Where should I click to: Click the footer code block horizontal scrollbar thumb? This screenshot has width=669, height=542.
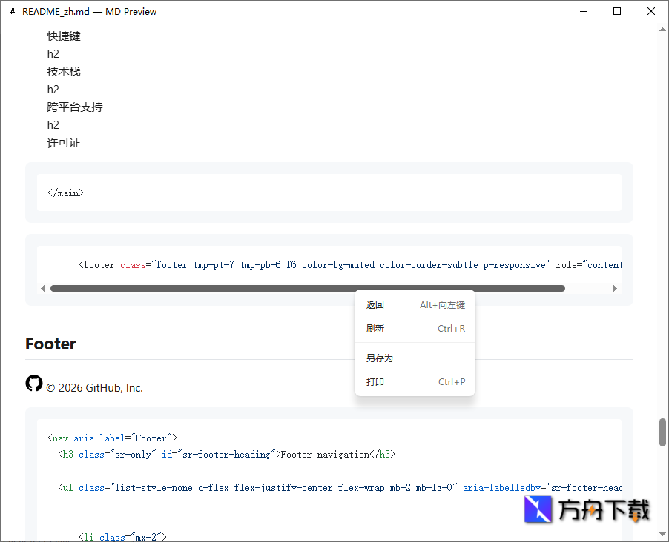[307, 288]
